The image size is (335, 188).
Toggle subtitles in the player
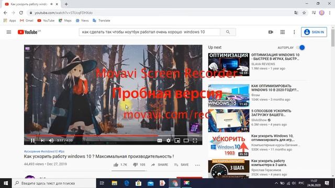[x=160, y=140]
